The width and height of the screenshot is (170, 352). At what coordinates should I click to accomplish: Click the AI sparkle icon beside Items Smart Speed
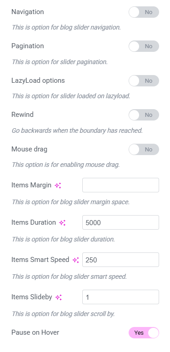[76, 260]
